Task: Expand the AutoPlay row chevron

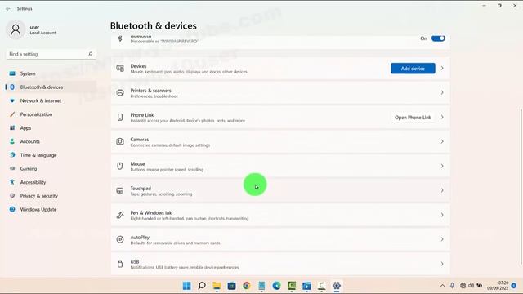Action: [x=442, y=239]
